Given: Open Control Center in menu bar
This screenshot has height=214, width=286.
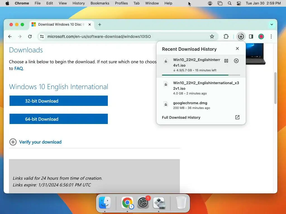Looking at the screenshot, I should pos(239,3).
